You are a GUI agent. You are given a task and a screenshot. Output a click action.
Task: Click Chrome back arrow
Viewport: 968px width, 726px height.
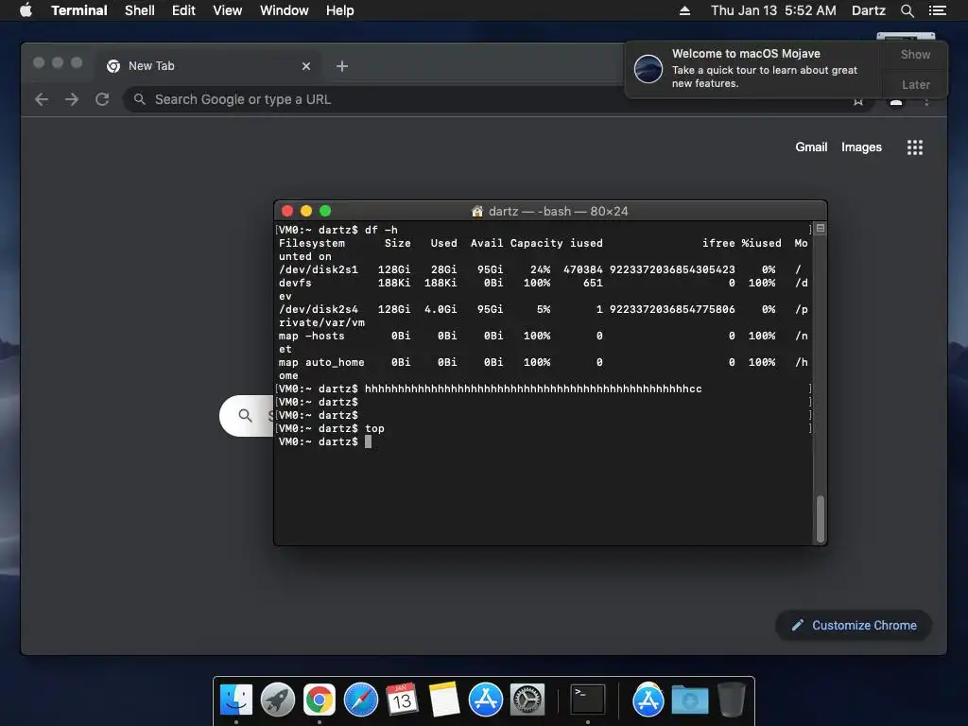42,99
